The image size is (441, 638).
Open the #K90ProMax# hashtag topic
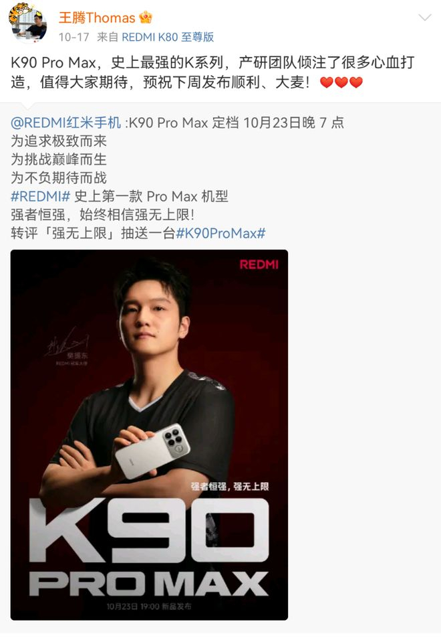[220, 234]
